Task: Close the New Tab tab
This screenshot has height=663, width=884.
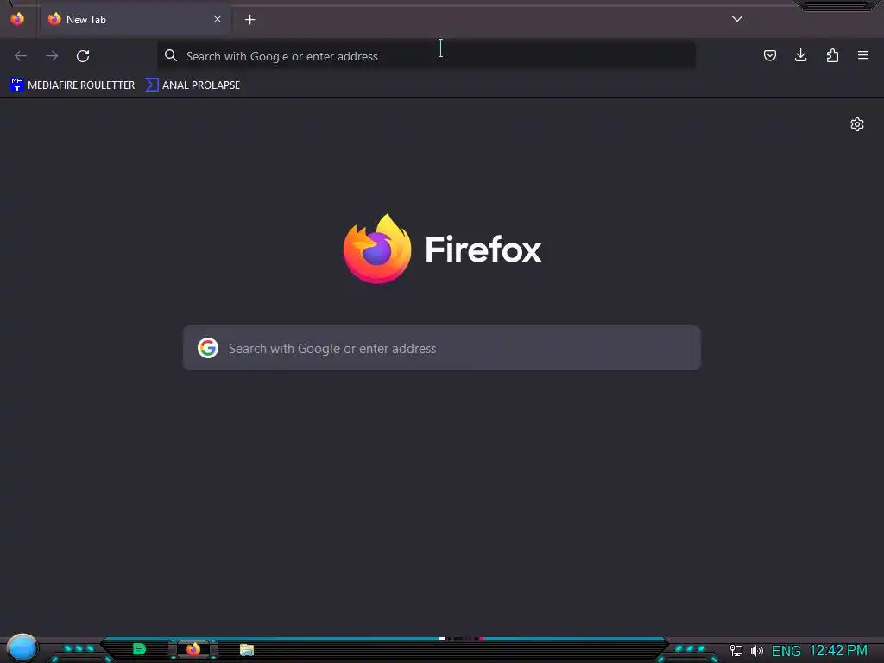Action: [218, 19]
